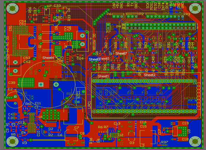Click the top-left mounting hole
The height and width of the screenshot is (150, 206).
(x=12, y=9)
